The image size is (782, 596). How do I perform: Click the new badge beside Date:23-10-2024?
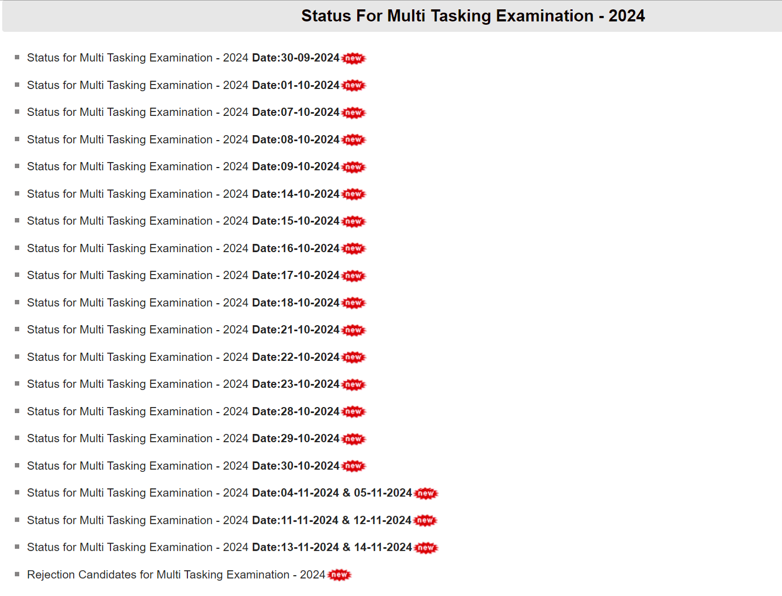[x=353, y=385]
